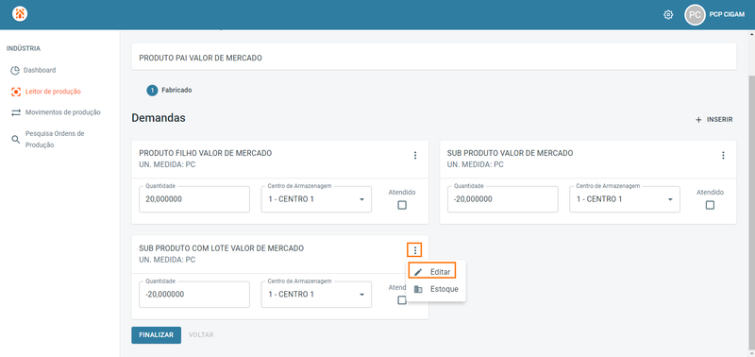Edit Quantidade in SUB PRODUTO COM LOTE card
The width and height of the screenshot is (755, 357).
click(194, 295)
